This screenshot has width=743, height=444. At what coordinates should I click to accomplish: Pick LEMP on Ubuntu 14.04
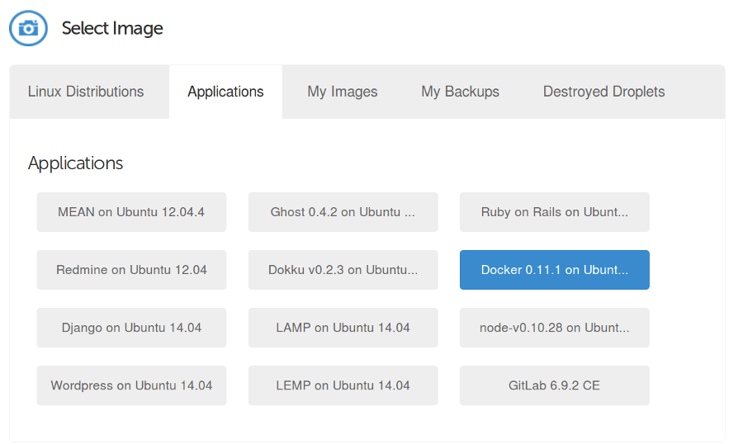coord(343,385)
